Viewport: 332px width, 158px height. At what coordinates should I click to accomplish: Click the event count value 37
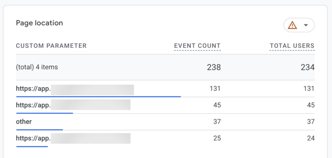click(217, 122)
